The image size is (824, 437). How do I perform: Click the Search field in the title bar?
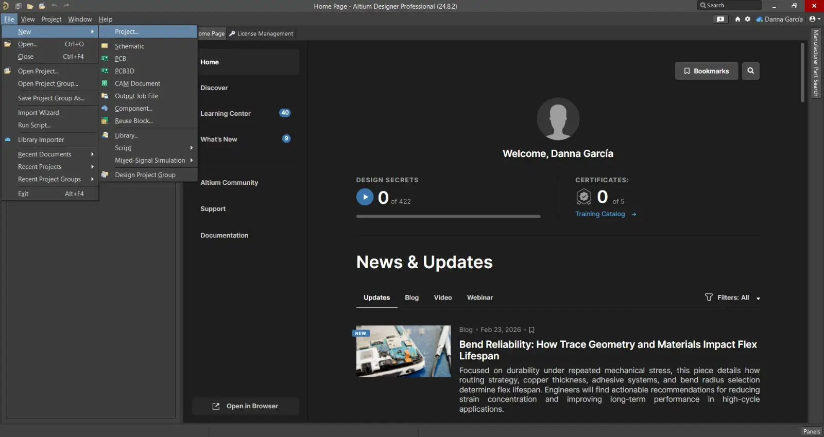click(x=729, y=6)
